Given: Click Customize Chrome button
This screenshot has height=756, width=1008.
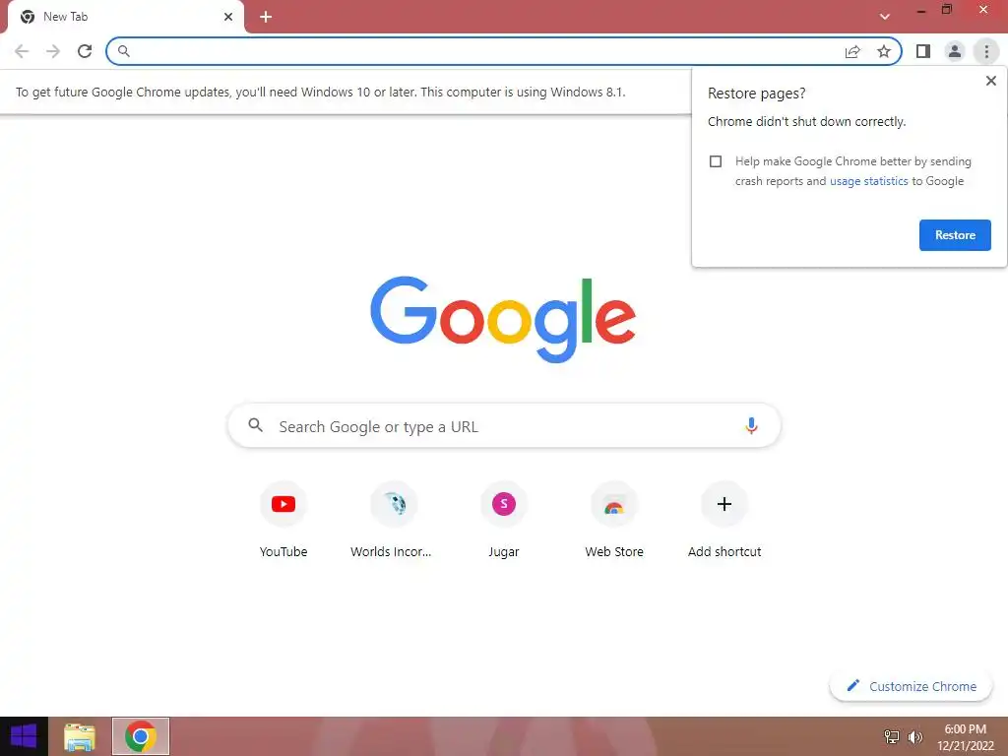Looking at the screenshot, I should (x=912, y=686).
